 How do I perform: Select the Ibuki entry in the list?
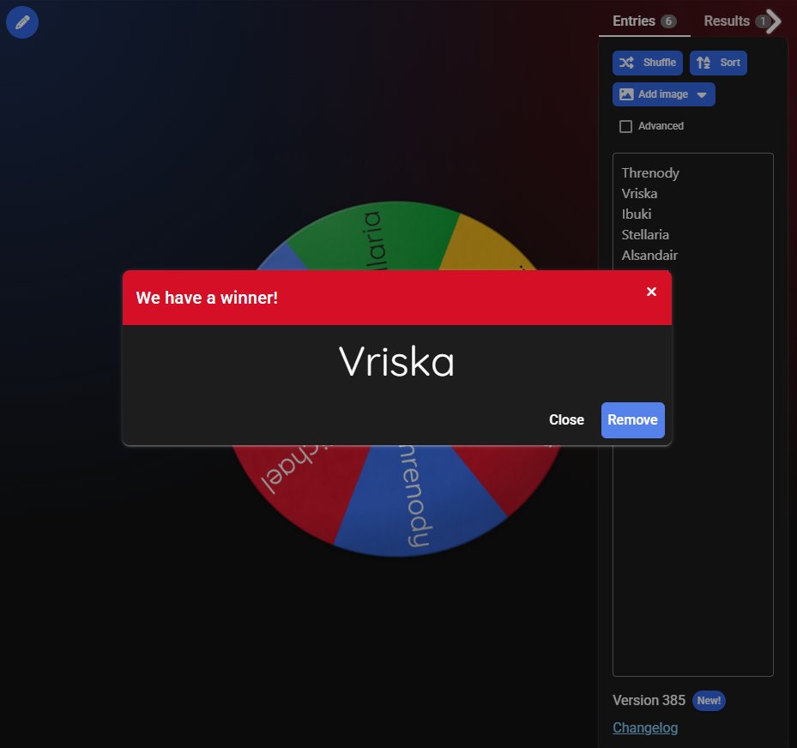636,214
